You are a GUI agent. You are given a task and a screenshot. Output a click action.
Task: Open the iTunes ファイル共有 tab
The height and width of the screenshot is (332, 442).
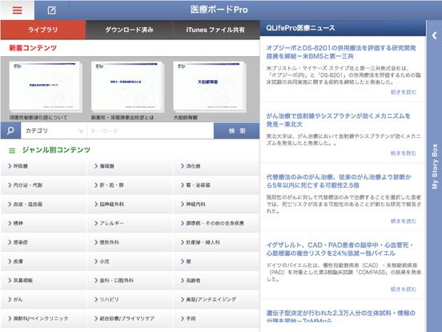[x=216, y=30]
